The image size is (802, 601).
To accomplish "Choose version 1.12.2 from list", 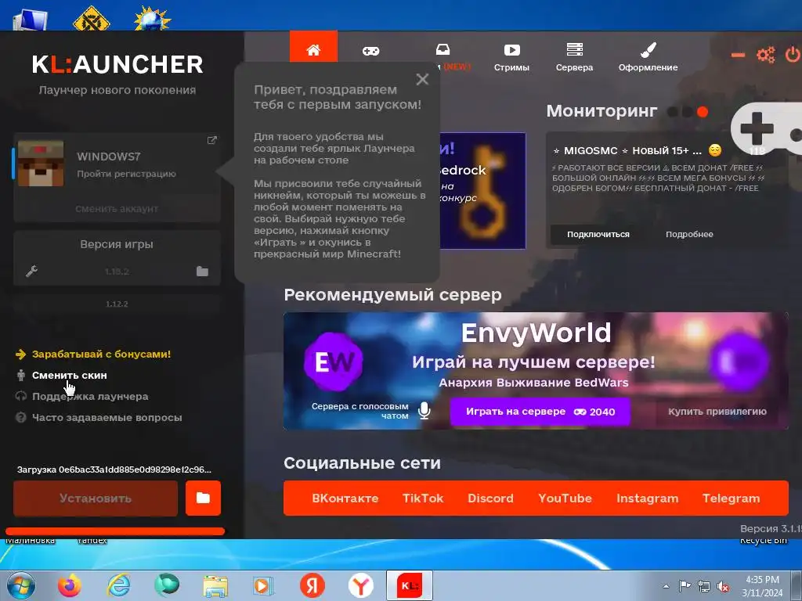I will click(x=117, y=304).
